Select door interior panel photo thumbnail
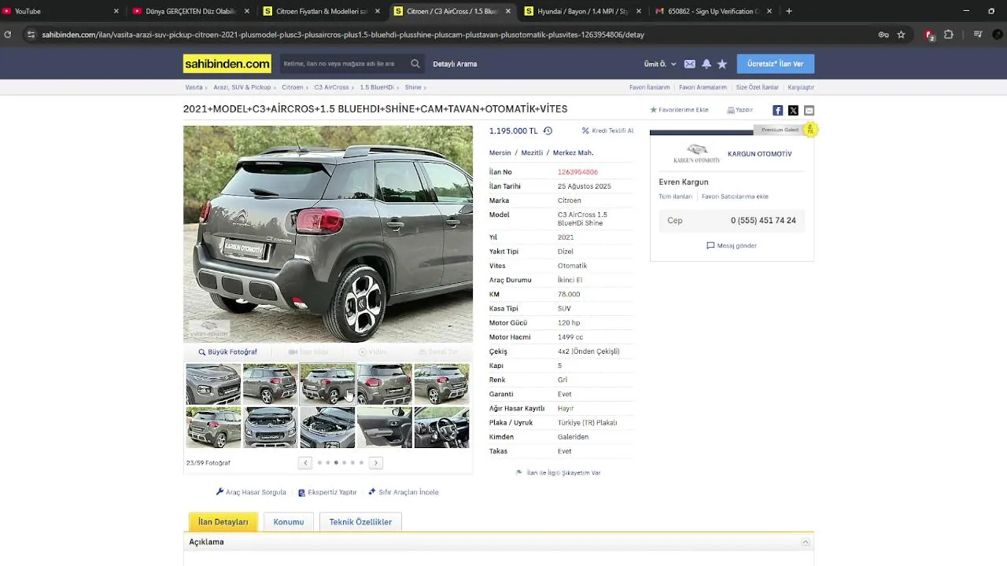The width and height of the screenshot is (1007, 566). [x=385, y=427]
